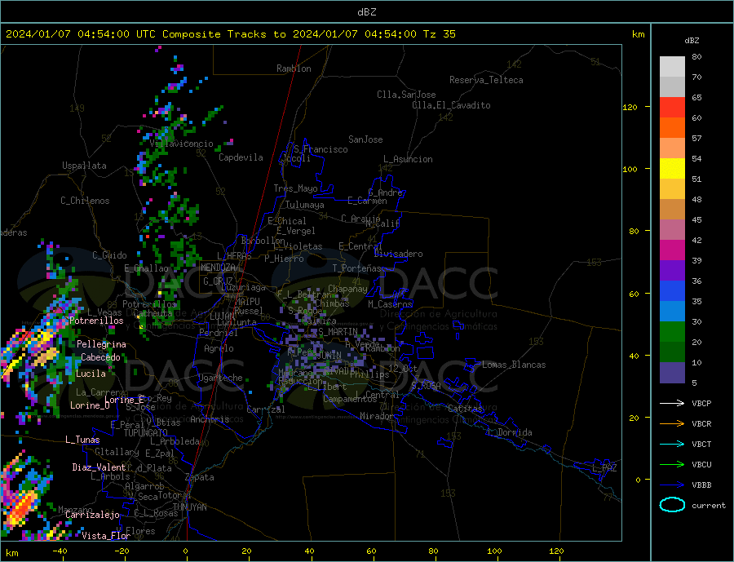734x562 pixels.
Task: Click the white VBCP arrow legend symbol
Action: tap(672, 403)
